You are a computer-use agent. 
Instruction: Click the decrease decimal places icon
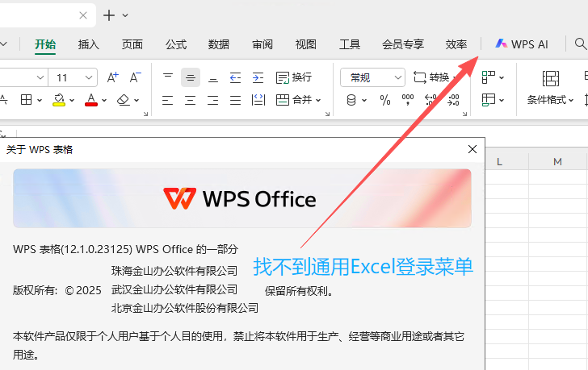pyautogui.click(x=453, y=100)
